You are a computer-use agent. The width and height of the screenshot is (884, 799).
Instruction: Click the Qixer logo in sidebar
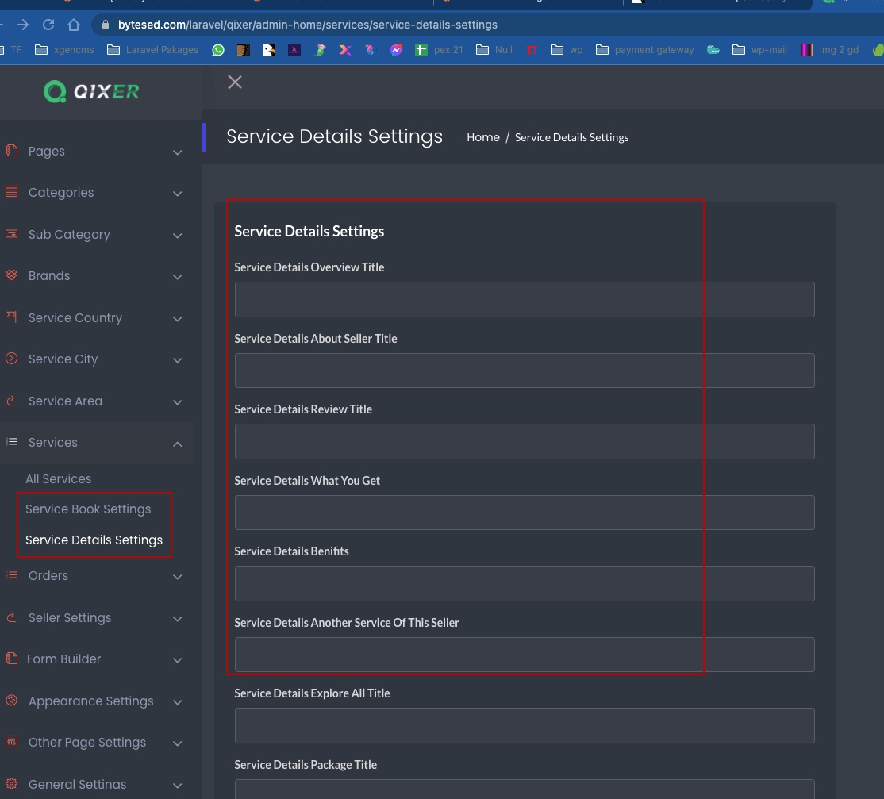(x=91, y=92)
